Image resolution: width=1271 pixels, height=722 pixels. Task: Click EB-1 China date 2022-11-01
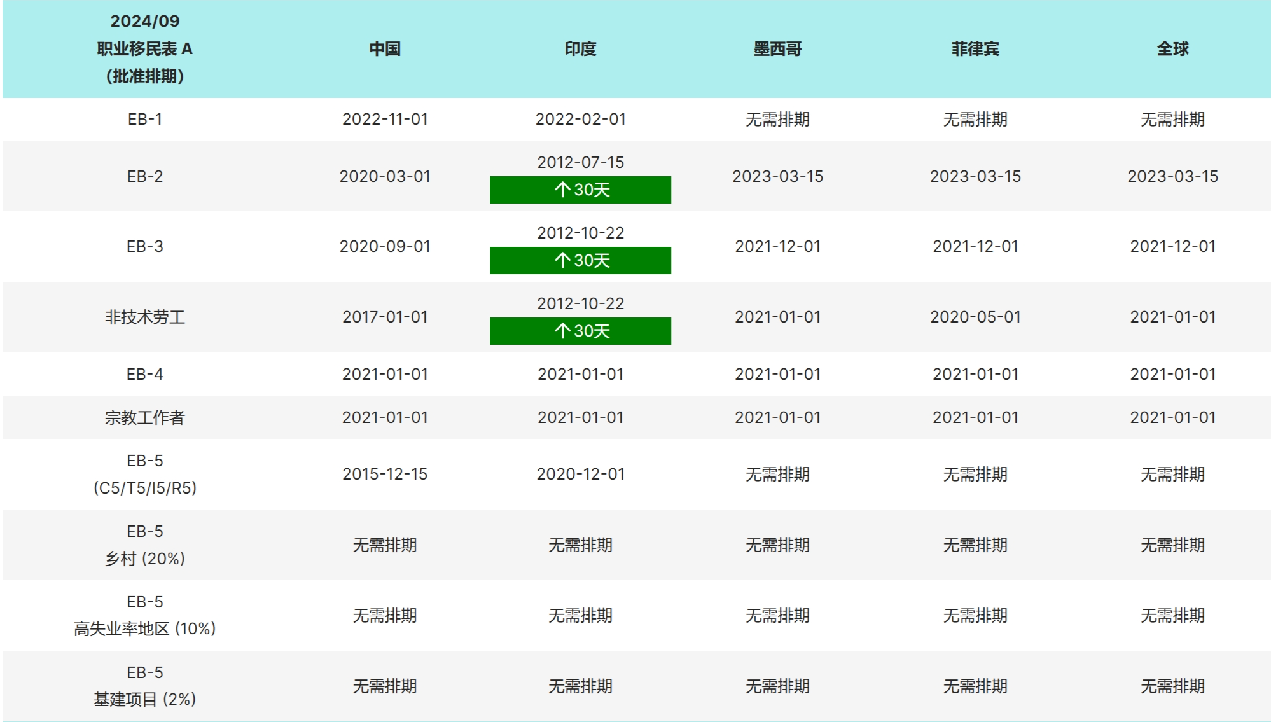[385, 119]
